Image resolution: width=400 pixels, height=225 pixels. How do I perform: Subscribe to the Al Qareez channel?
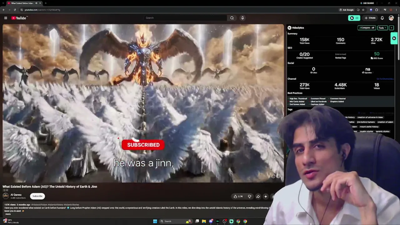(x=37, y=196)
